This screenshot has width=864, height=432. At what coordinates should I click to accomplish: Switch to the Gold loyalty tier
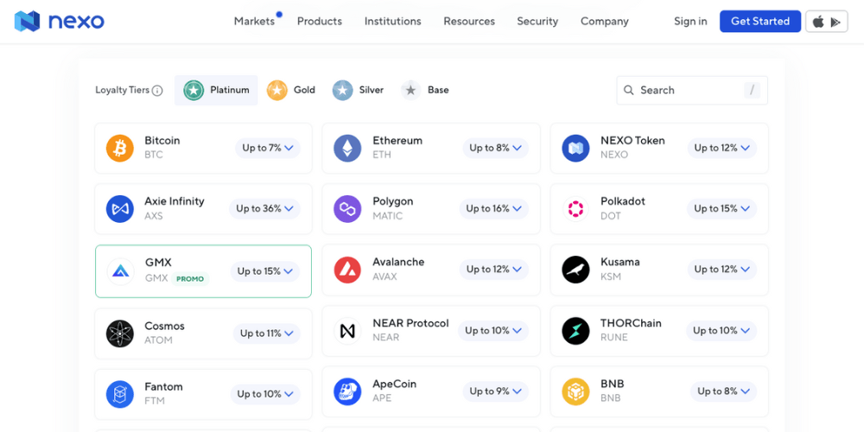(291, 90)
